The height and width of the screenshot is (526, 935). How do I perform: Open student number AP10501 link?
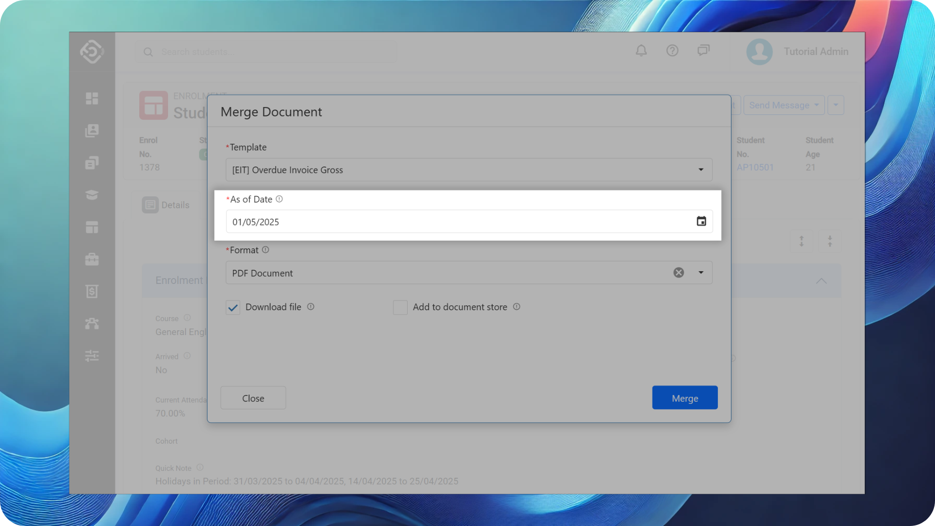point(755,168)
